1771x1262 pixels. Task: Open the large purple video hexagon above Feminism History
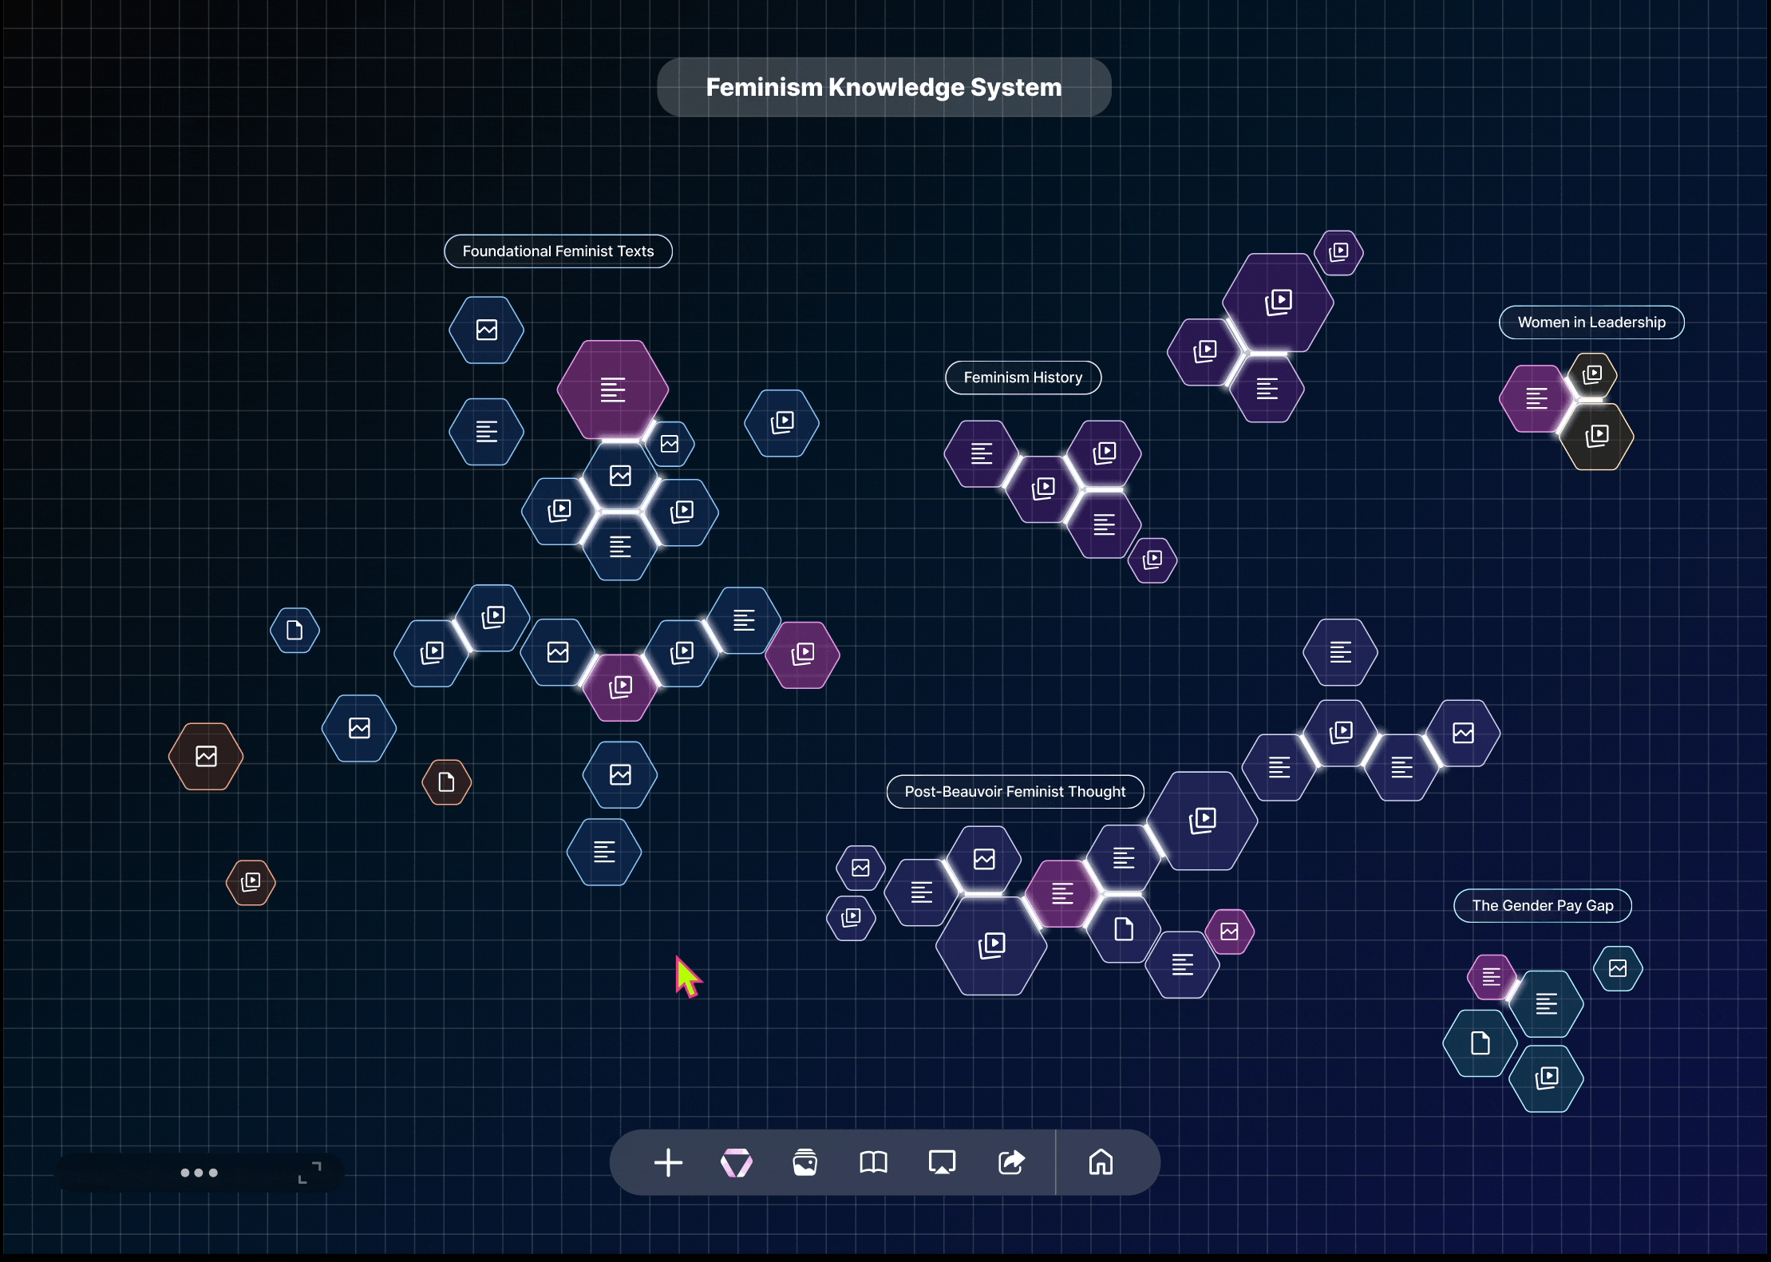click(1278, 301)
